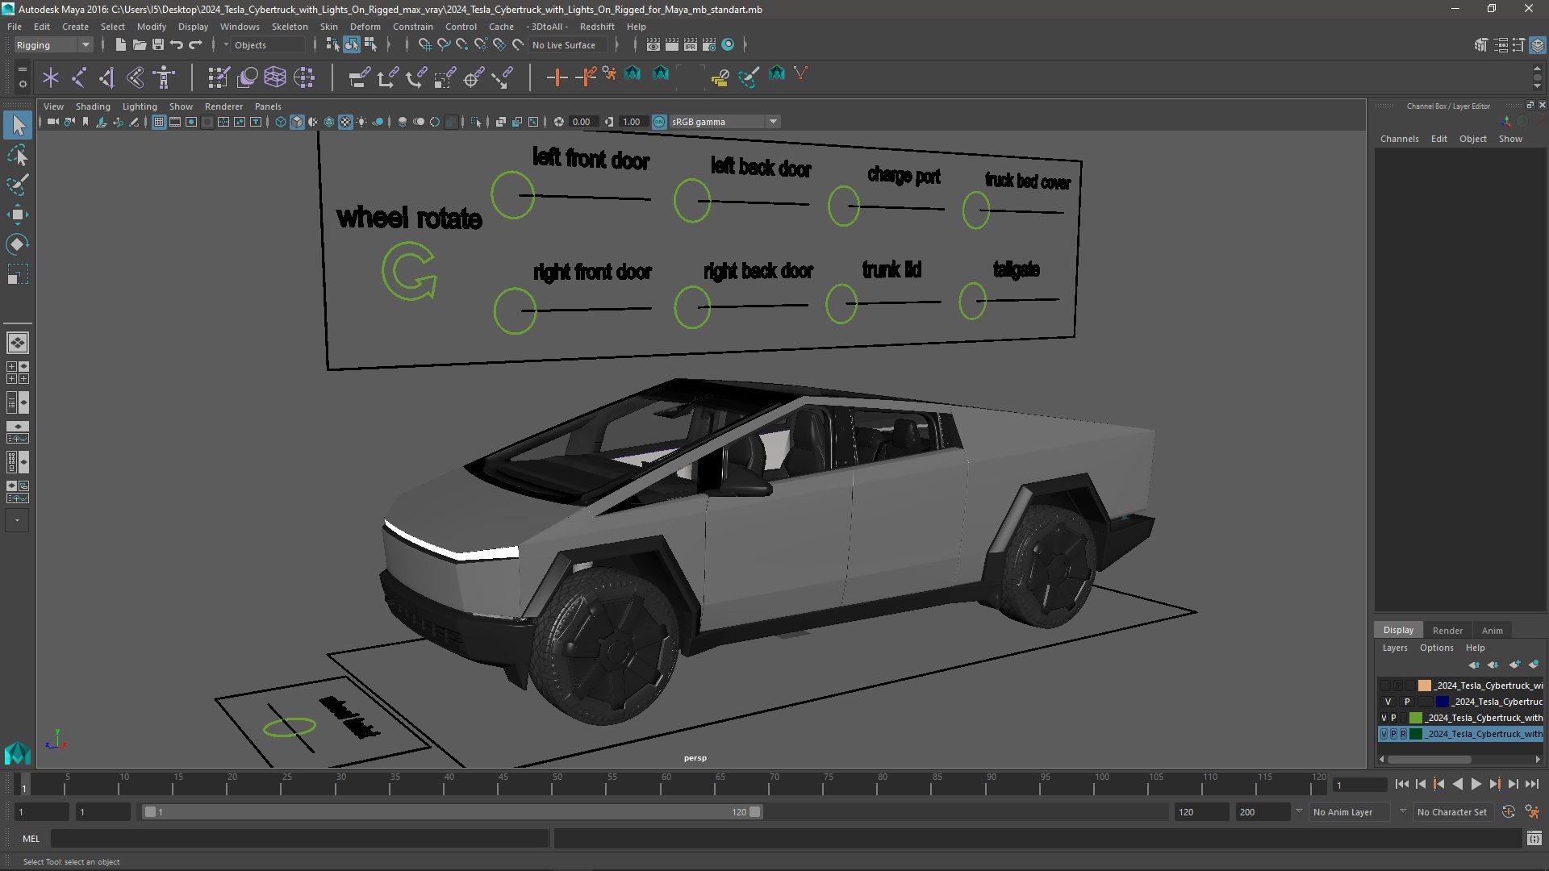Click the navy blue layer color swatch
Viewport: 1549px width, 871px height.
(x=1442, y=702)
